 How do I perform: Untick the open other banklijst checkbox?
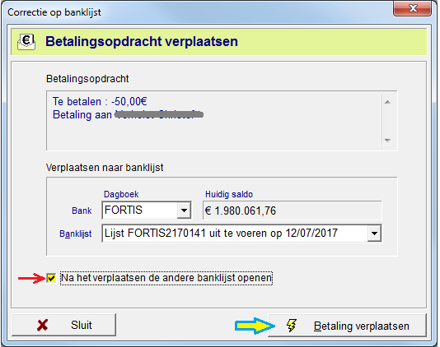click(51, 278)
